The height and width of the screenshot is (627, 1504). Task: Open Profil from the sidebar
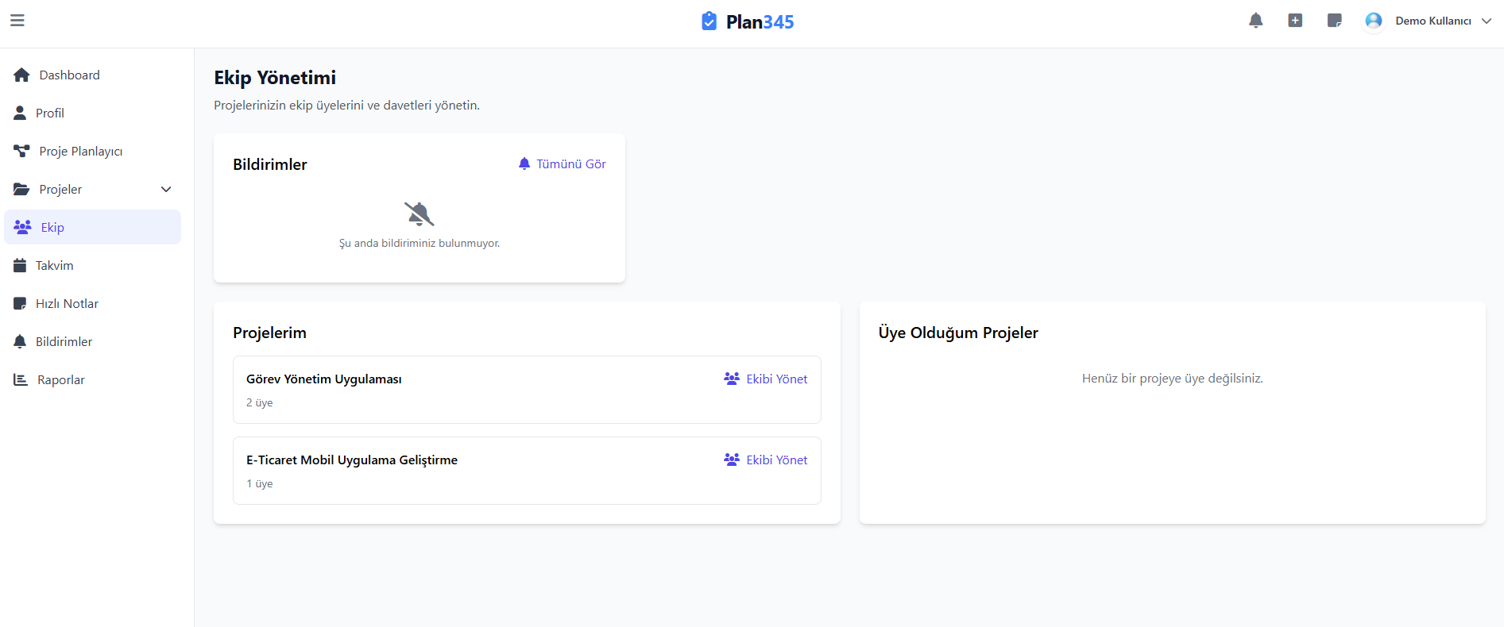click(49, 113)
